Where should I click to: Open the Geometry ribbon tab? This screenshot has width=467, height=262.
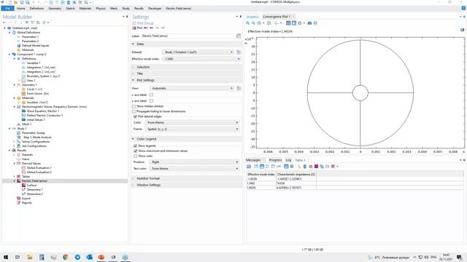point(55,8)
